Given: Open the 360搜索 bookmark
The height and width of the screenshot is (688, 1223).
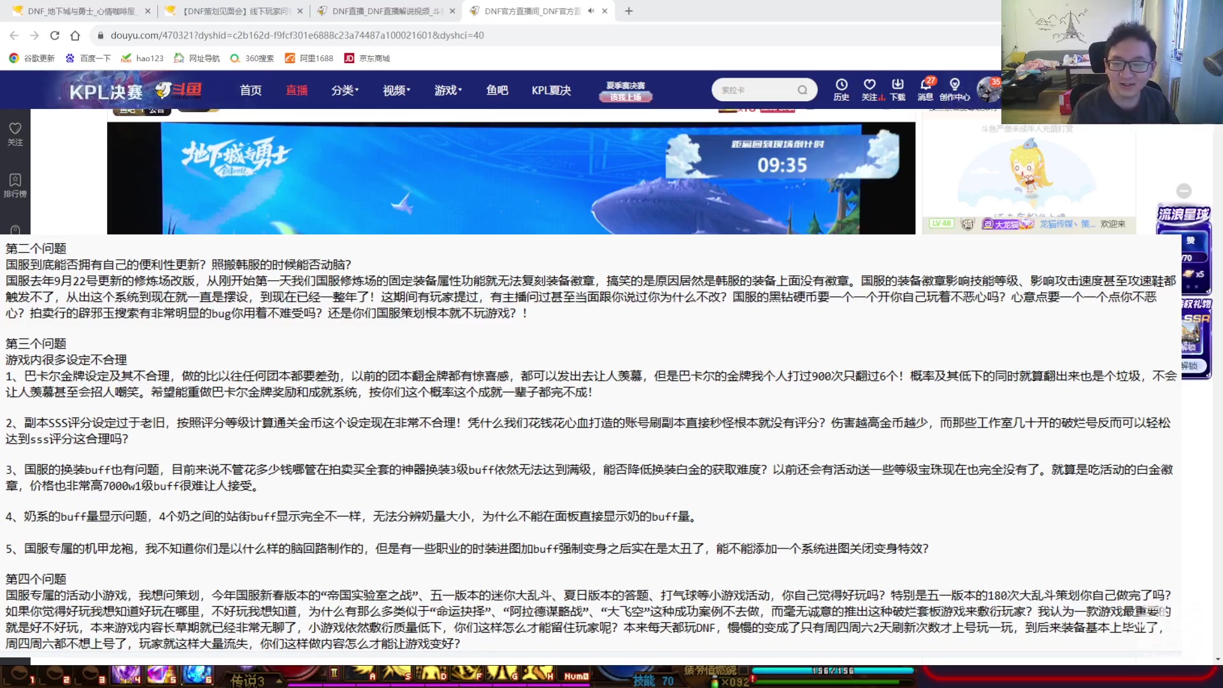Looking at the screenshot, I should tap(252, 58).
